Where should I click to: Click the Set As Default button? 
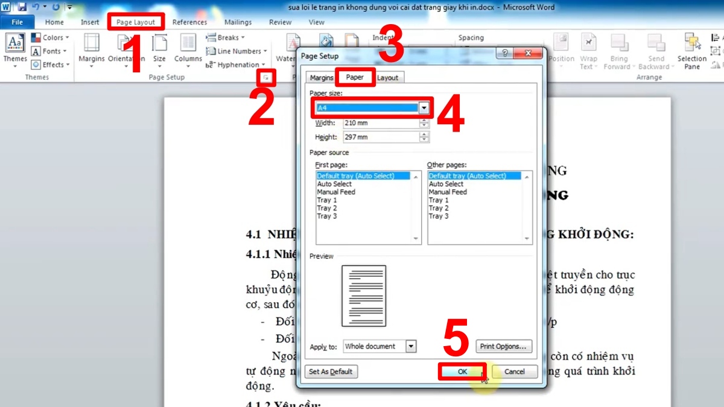331,371
